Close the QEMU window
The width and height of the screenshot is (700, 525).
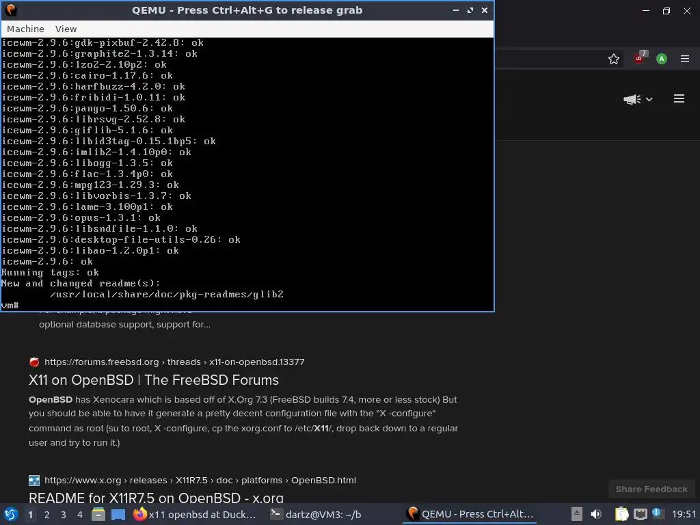(485, 10)
